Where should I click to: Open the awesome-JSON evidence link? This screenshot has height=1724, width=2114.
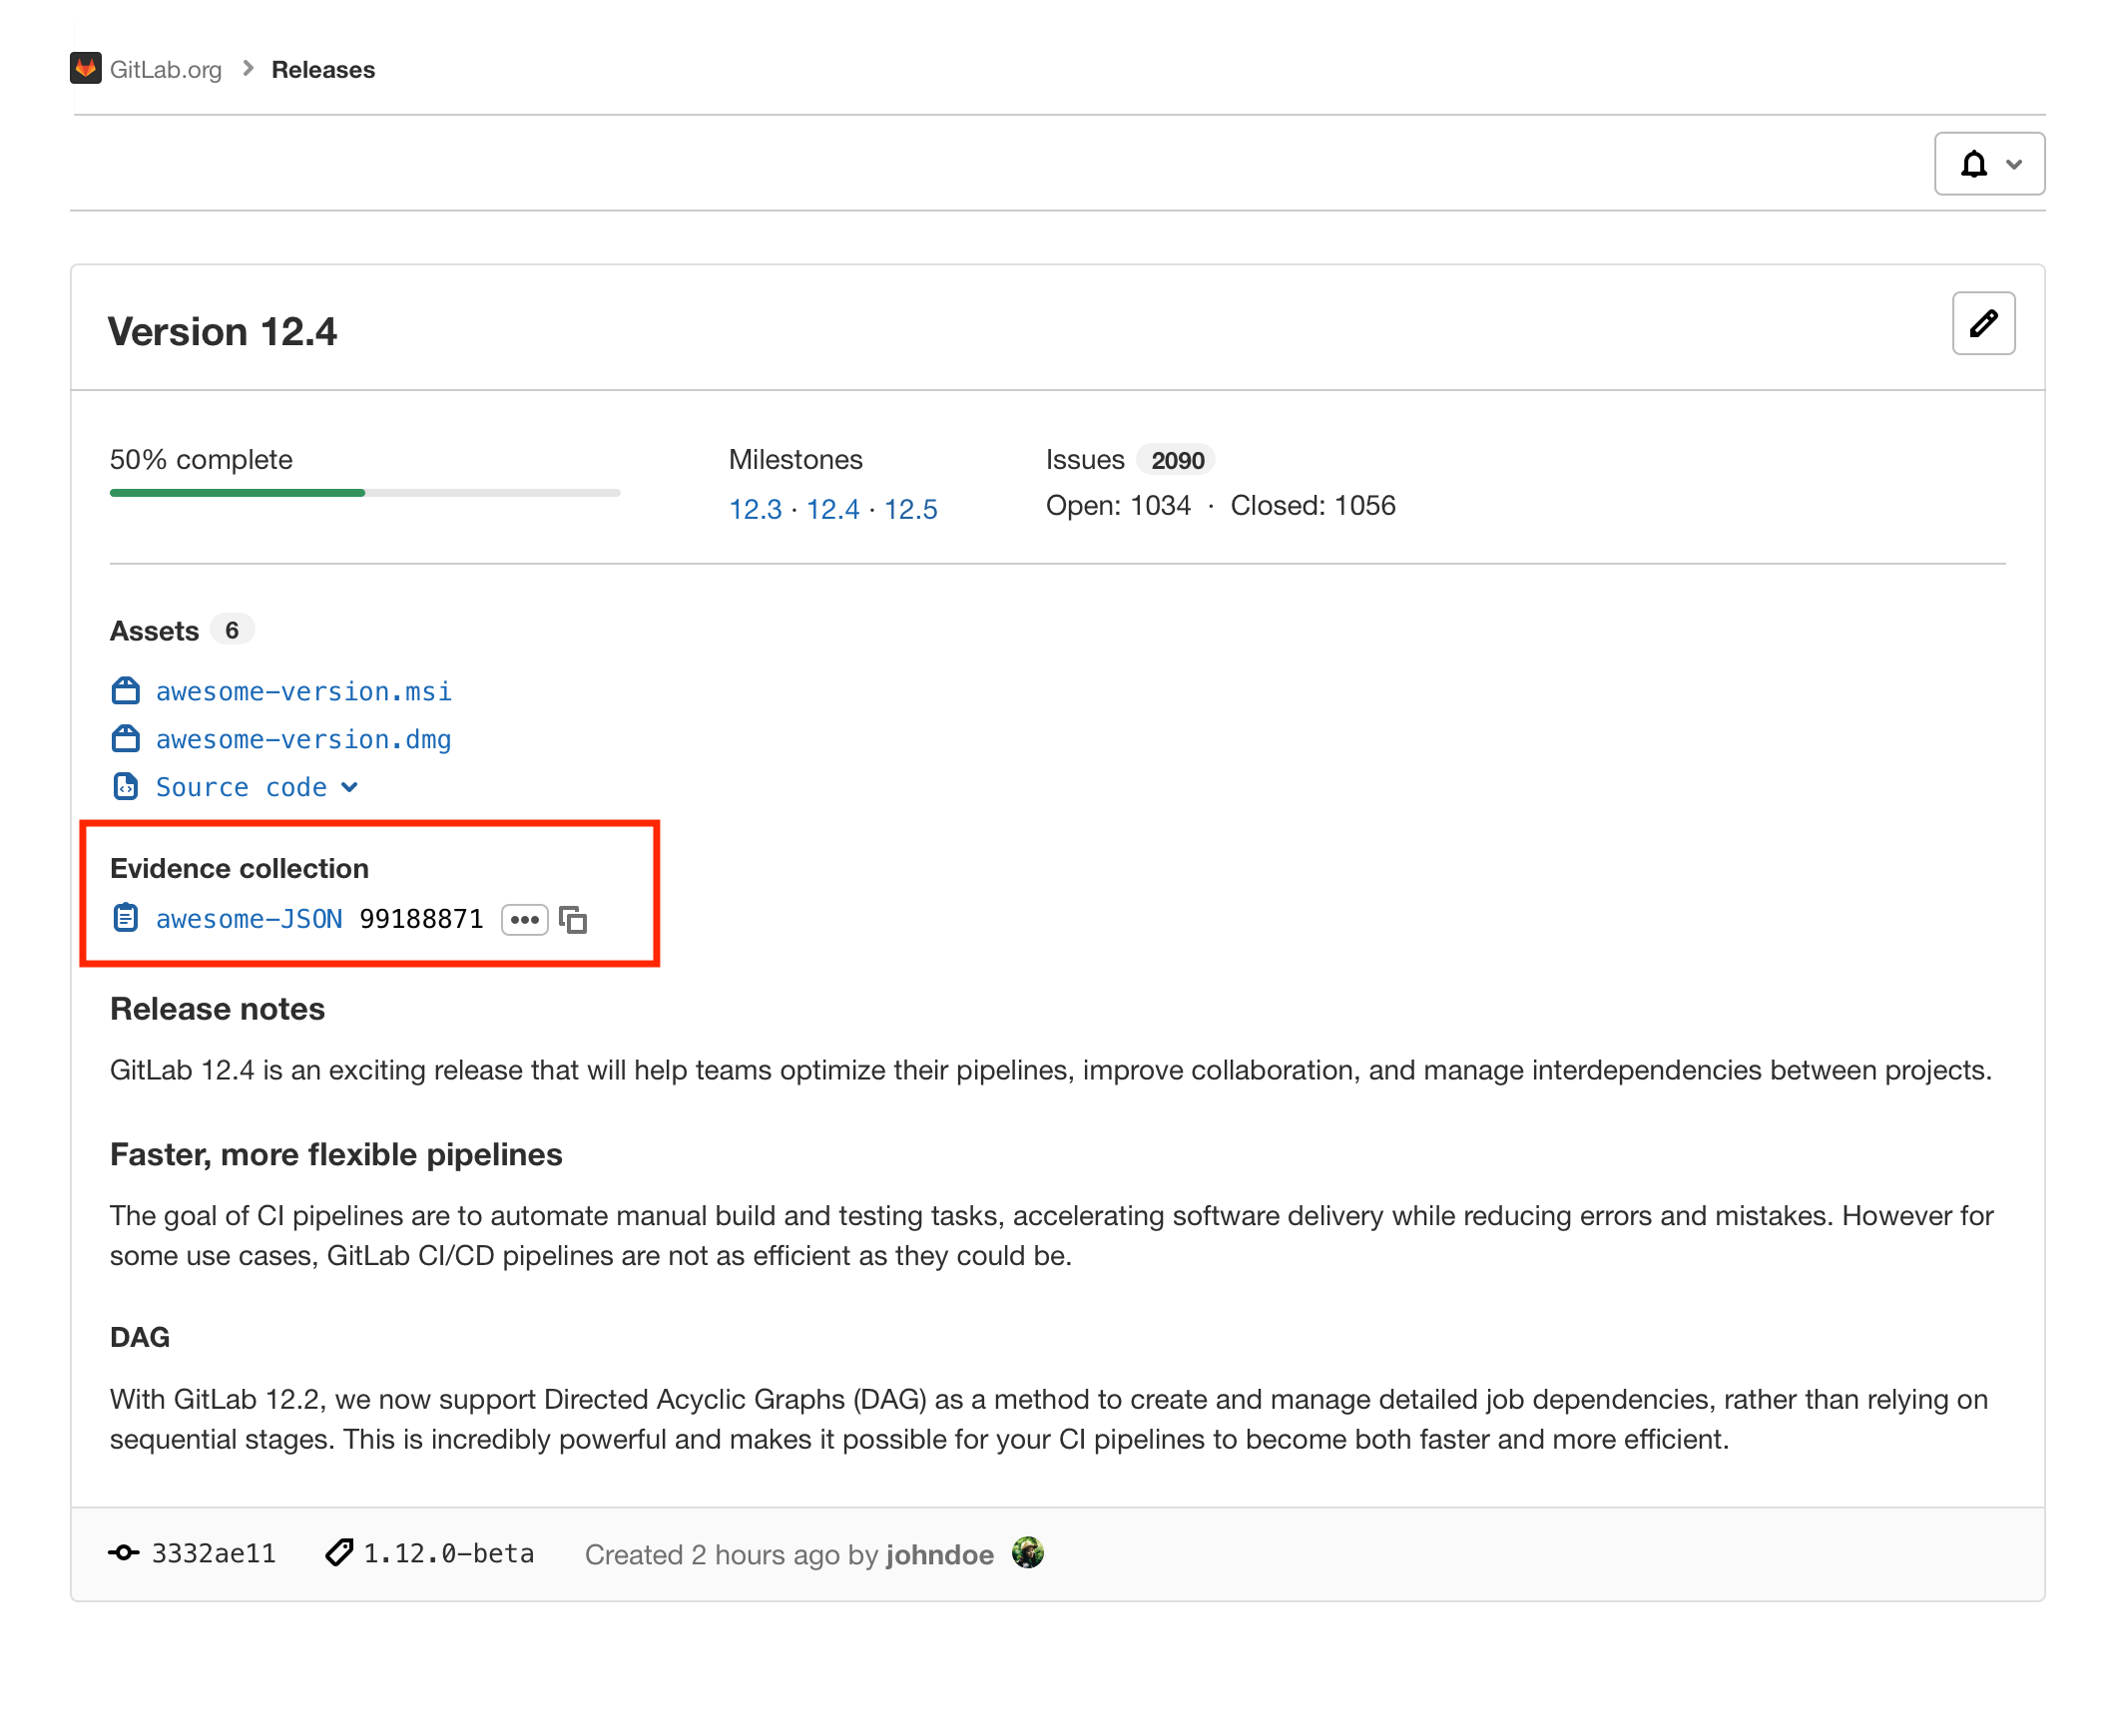click(249, 918)
